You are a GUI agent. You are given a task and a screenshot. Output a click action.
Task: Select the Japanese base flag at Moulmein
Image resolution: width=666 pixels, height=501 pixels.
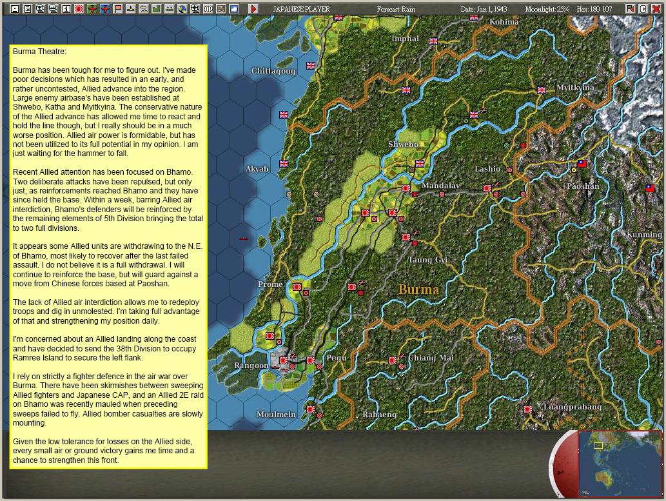311,409
